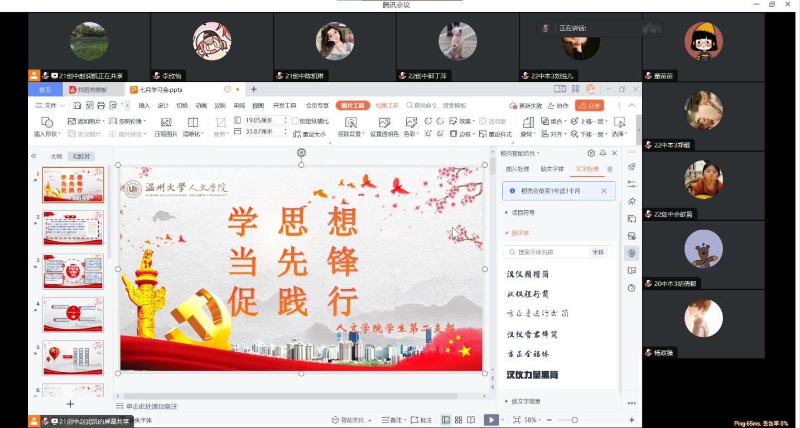Screen dimensions: 800x428
Task: Switch thumbnail pane to 大纲 outline view
Action: tap(56, 157)
